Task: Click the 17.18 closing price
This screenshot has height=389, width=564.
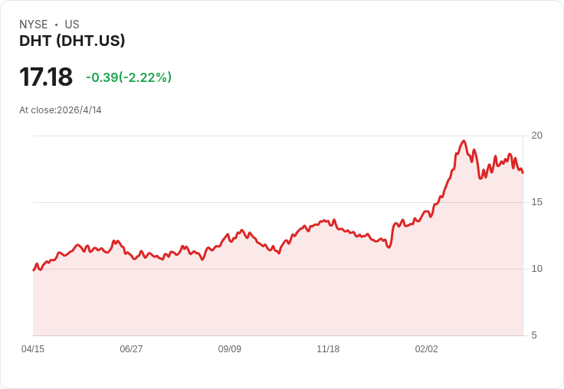Action: pos(46,77)
